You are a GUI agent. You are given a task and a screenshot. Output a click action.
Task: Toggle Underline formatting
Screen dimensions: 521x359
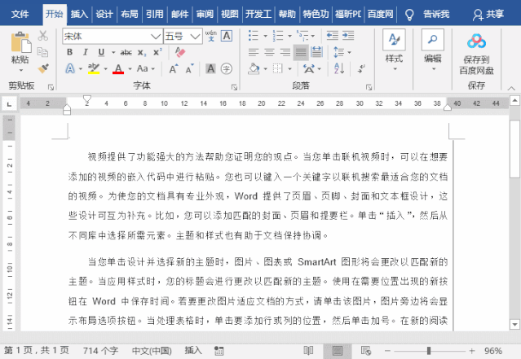click(x=101, y=52)
